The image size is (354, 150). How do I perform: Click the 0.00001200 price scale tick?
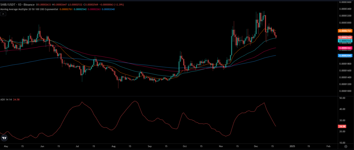click(x=345, y=84)
